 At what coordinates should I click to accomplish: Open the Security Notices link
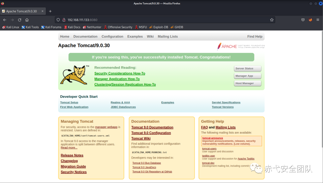coord(74,172)
